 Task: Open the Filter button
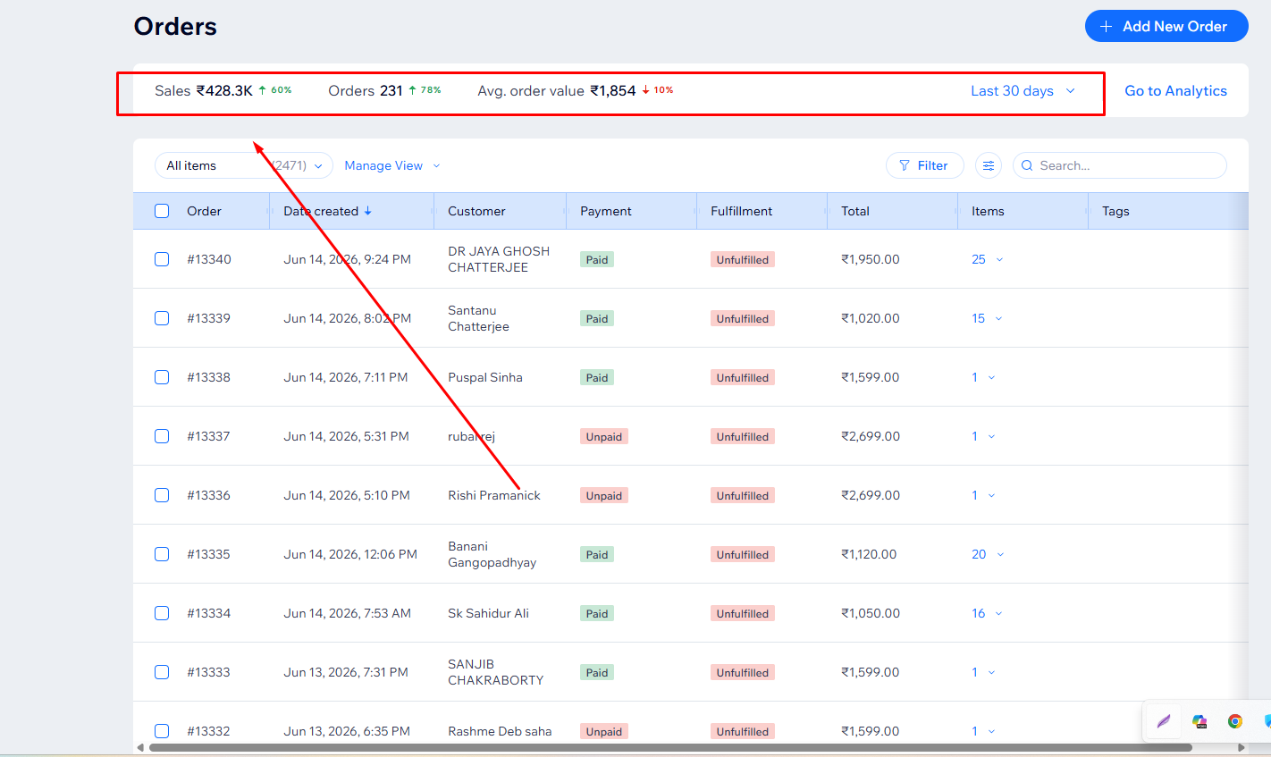point(924,165)
